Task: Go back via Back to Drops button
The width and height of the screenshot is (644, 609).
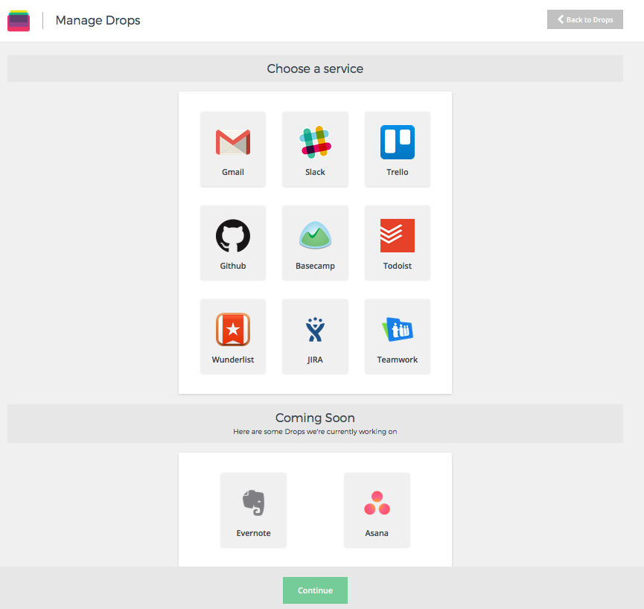Action: pyautogui.click(x=585, y=19)
